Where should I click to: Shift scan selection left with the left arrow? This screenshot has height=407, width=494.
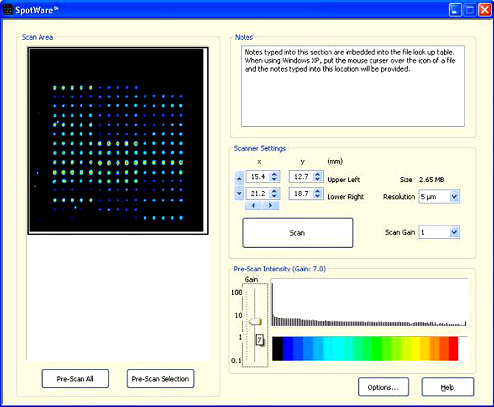point(253,205)
